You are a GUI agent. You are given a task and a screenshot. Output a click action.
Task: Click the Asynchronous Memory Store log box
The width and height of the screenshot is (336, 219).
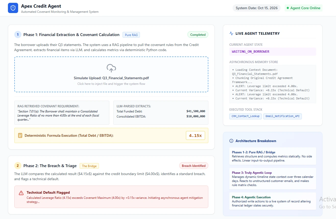pyautogui.click(x=273, y=84)
